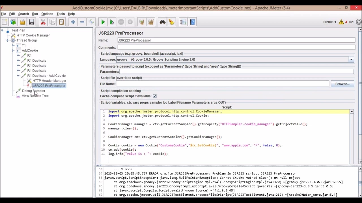Clear results with the single broom icon
This screenshot has width=362, height=203.
(142, 22)
